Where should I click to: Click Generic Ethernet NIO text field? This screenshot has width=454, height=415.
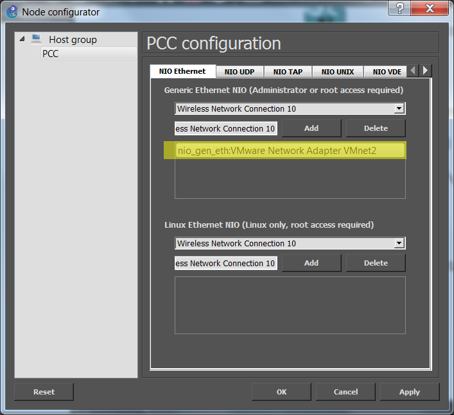click(x=226, y=129)
